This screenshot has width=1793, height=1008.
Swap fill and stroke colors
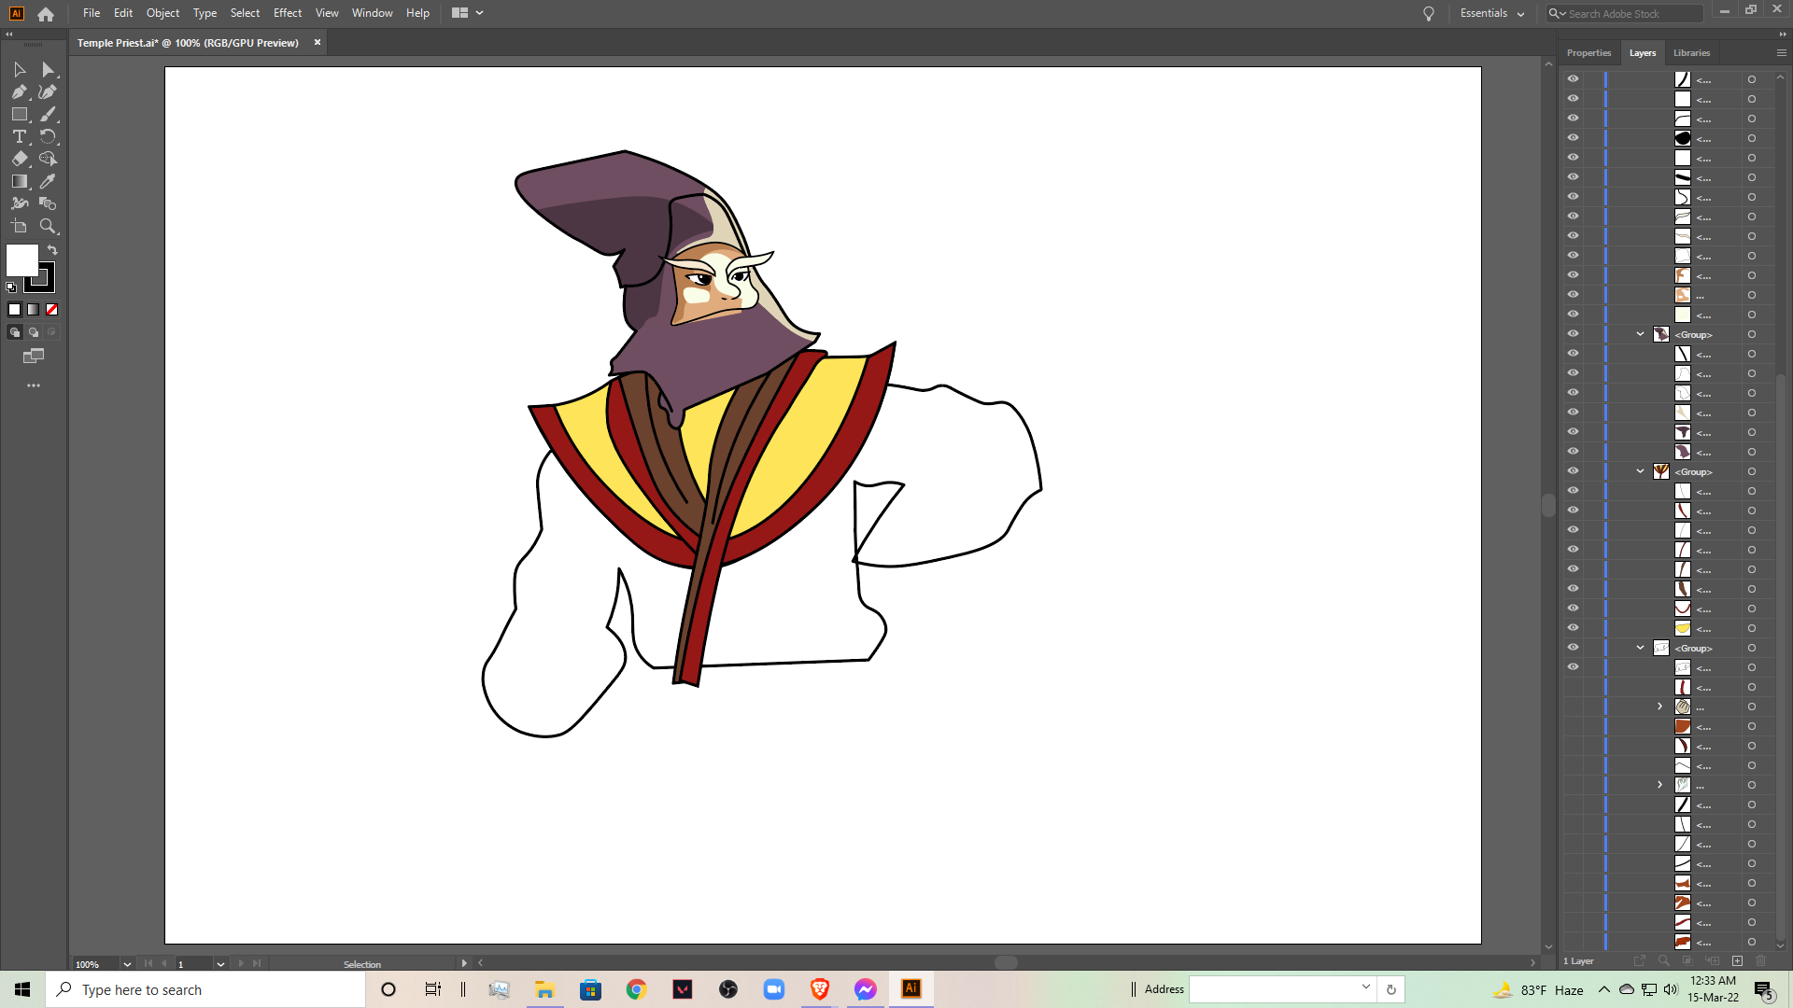(52, 250)
